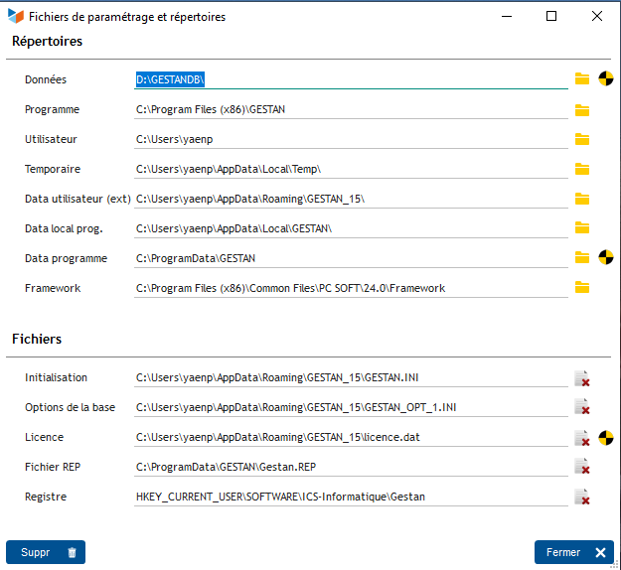Delete the Registre key entry
The height and width of the screenshot is (570, 621).
(582, 497)
